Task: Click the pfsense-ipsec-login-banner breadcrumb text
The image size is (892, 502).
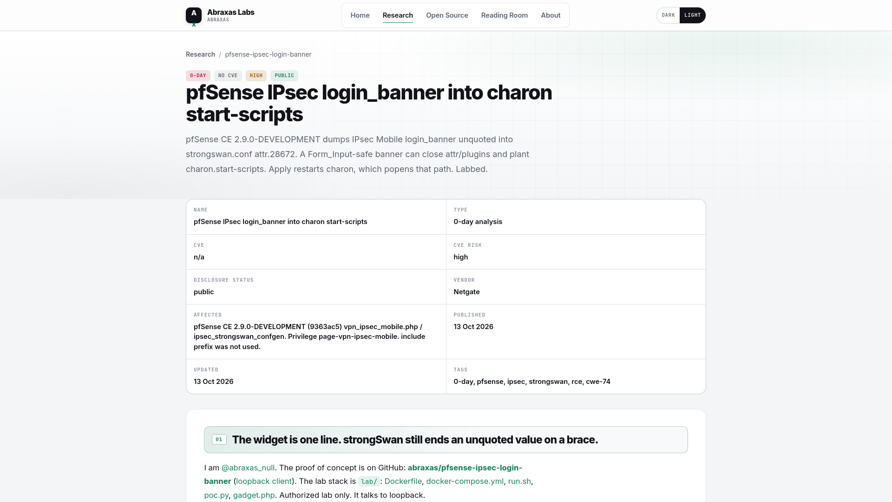Action: [268, 54]
